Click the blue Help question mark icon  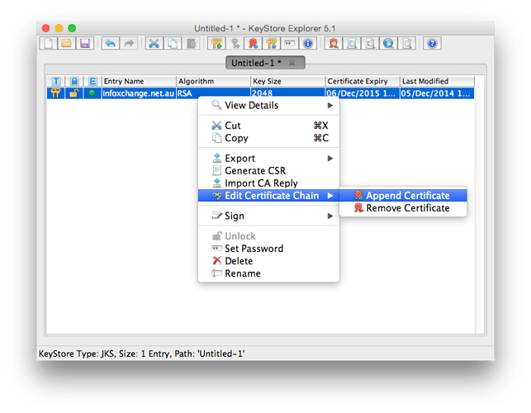click(x=432, y=44)
